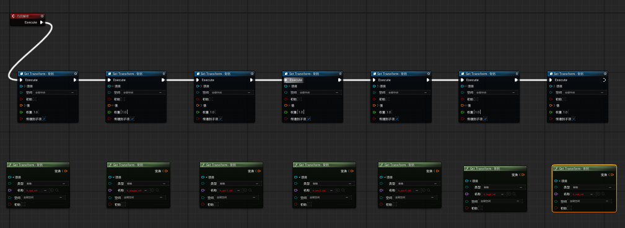Check the 初始 box on the b_arm1_ctrl node
625x228 pixels.
(216, 204)
